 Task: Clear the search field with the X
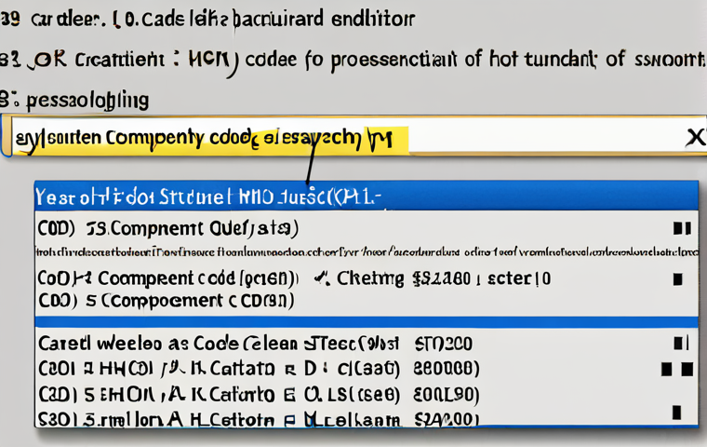point(693,138)
